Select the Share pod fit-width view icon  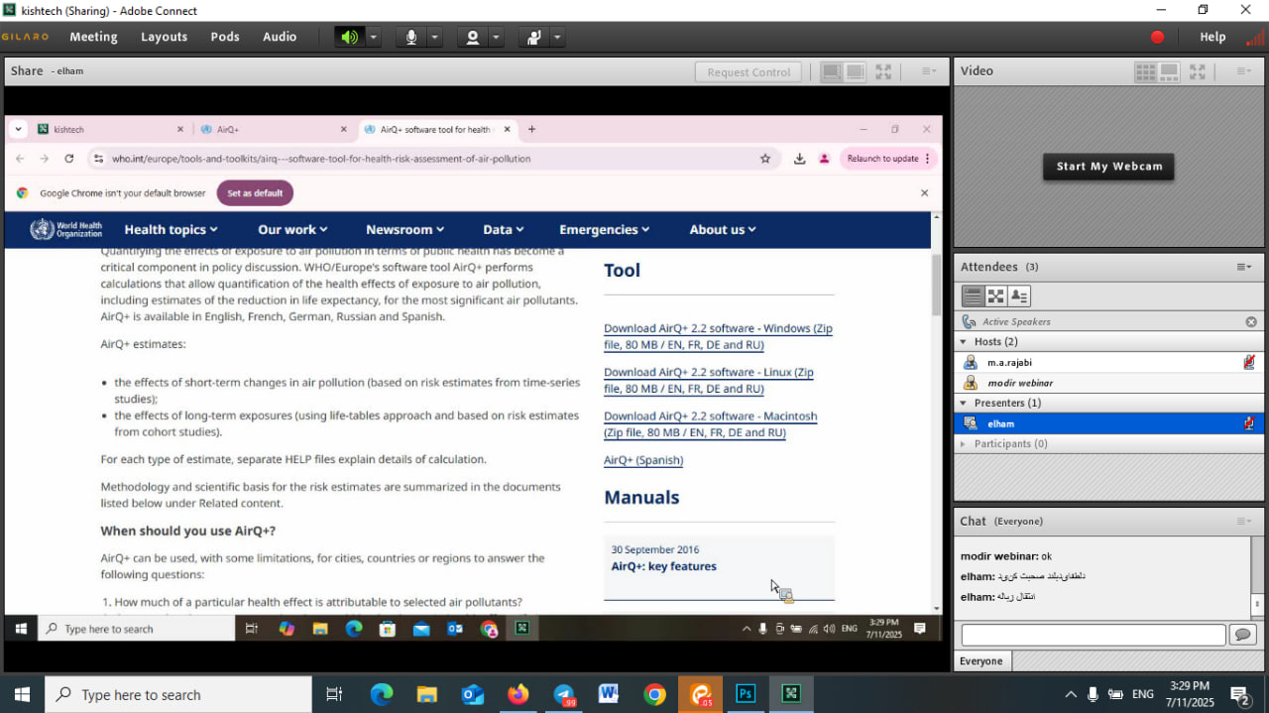(x=831, y=71)
